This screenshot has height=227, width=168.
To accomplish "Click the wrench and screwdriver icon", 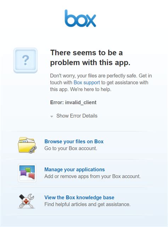I will coord(27,201).
